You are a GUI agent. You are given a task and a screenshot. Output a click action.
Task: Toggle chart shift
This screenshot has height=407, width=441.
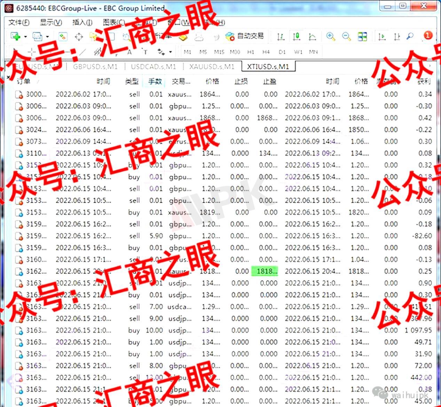[x=396, y=36]
